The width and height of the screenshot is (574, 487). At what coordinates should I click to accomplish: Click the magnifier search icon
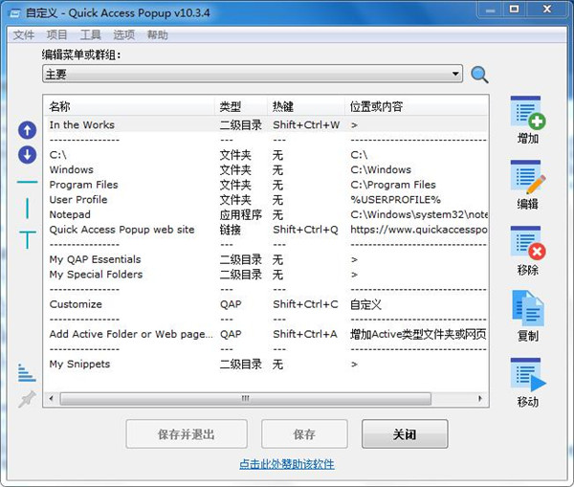(479, 75)
